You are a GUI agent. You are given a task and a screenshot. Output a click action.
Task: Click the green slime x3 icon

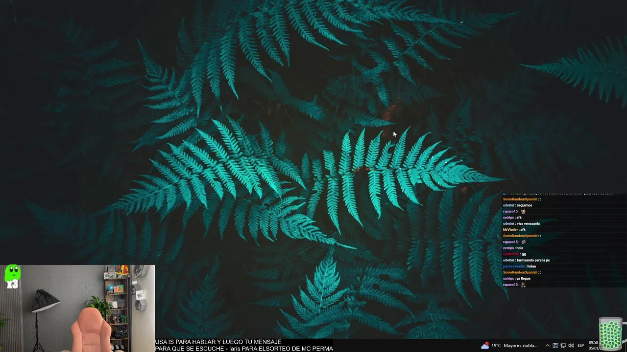pyautogui.click(x=12, y=277)
